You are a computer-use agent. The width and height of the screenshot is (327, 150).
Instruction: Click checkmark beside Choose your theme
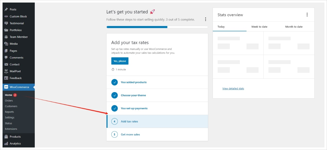point(114,95)
